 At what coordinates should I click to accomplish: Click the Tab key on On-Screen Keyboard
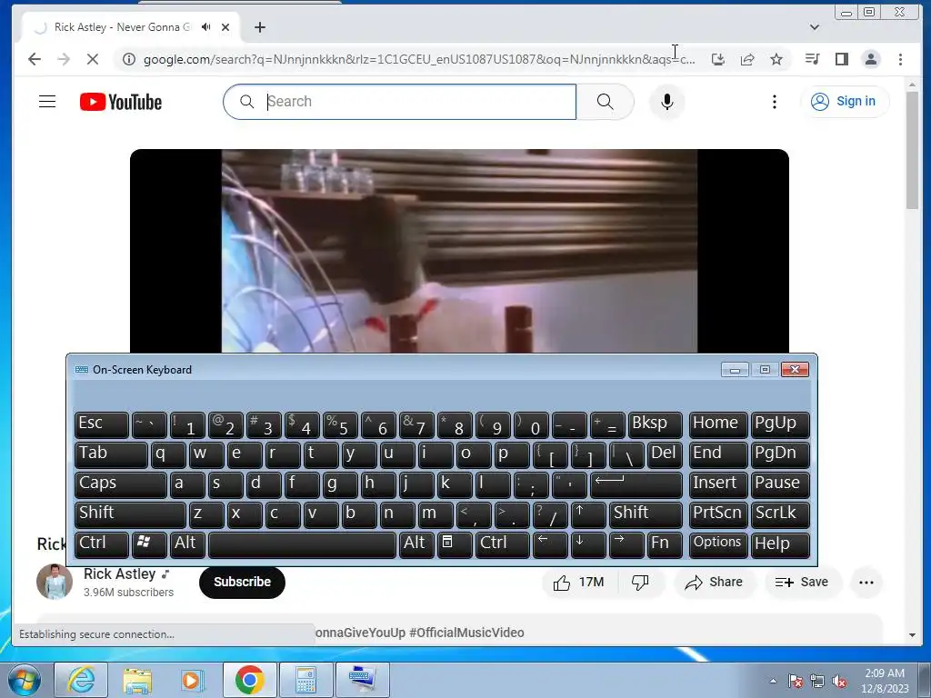coord(111,454)
